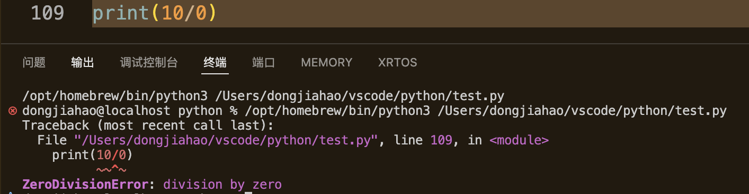Select the 调试控制台 tab
The image size is (749, 194).
149,63
